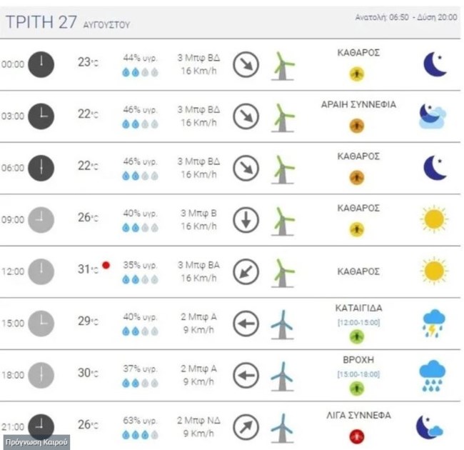Screen dimensions: 464x450
Task: Click the [12:00-15:00] storm time link
Action: pyautogui.click(x=358, y=322)
